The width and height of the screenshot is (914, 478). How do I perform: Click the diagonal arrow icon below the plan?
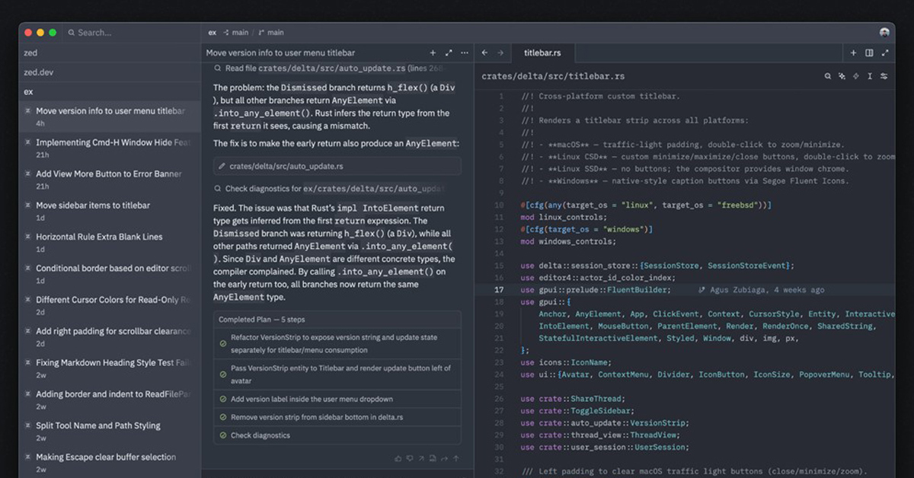(x=421, y=458)
